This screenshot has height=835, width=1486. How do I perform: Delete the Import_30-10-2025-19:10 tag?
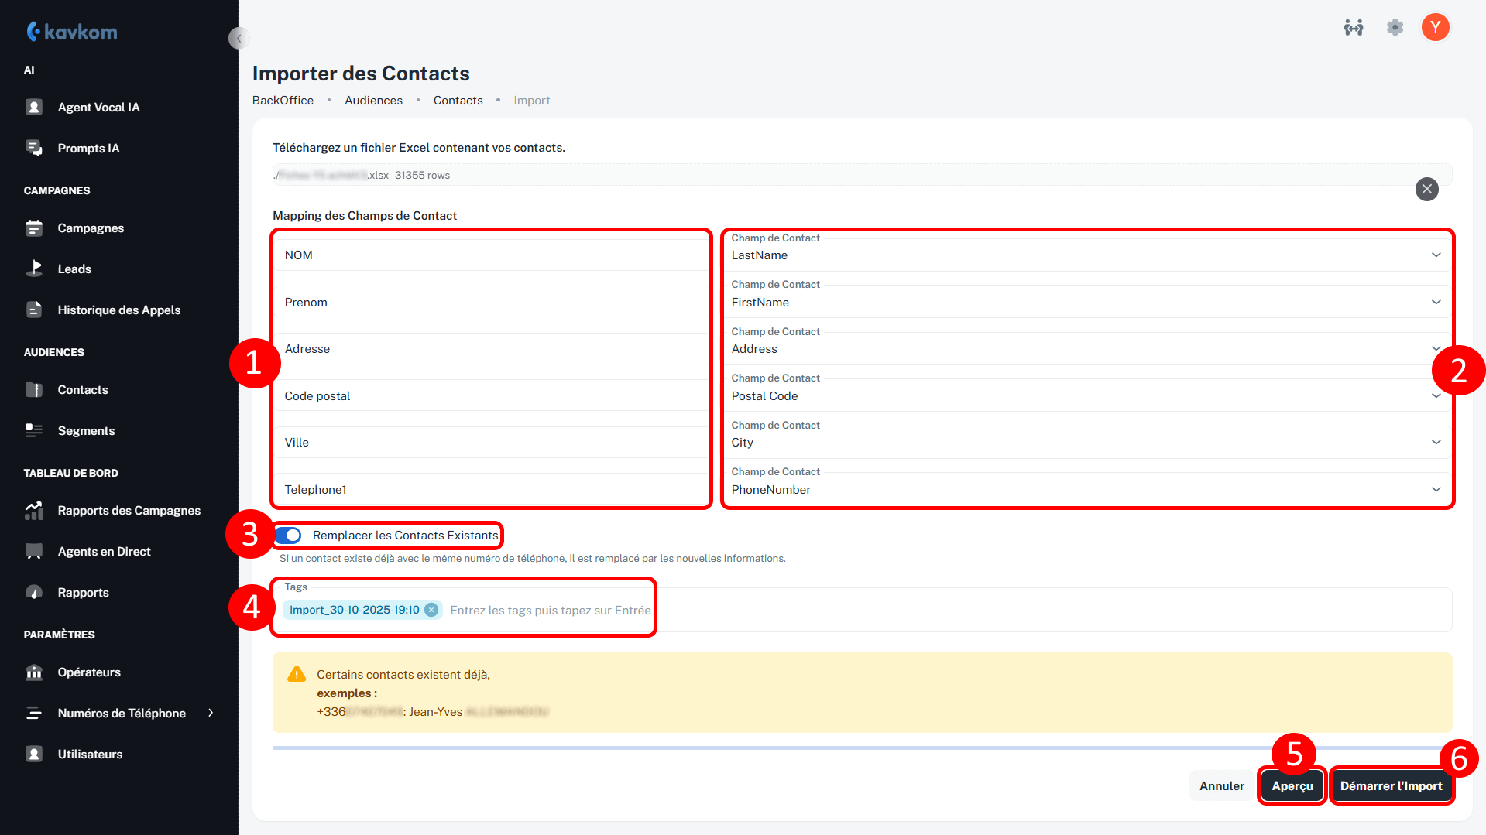[431, 610]
